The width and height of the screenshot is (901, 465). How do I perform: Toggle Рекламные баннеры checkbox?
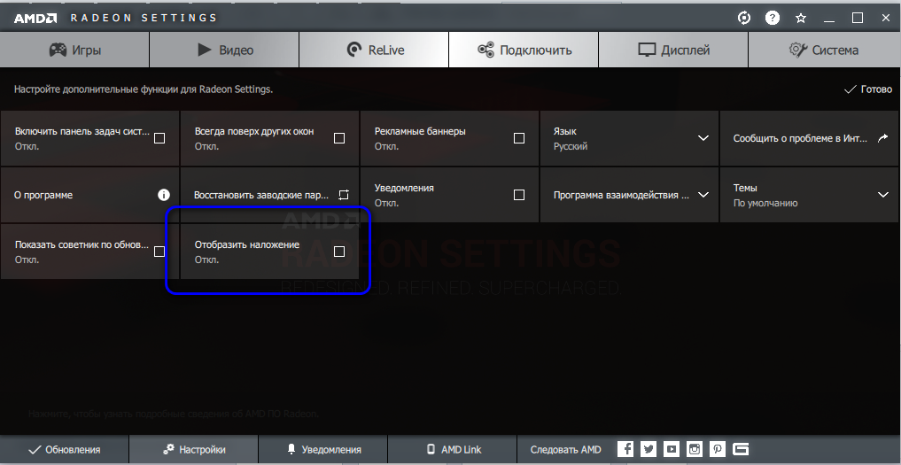pos(519,138)
